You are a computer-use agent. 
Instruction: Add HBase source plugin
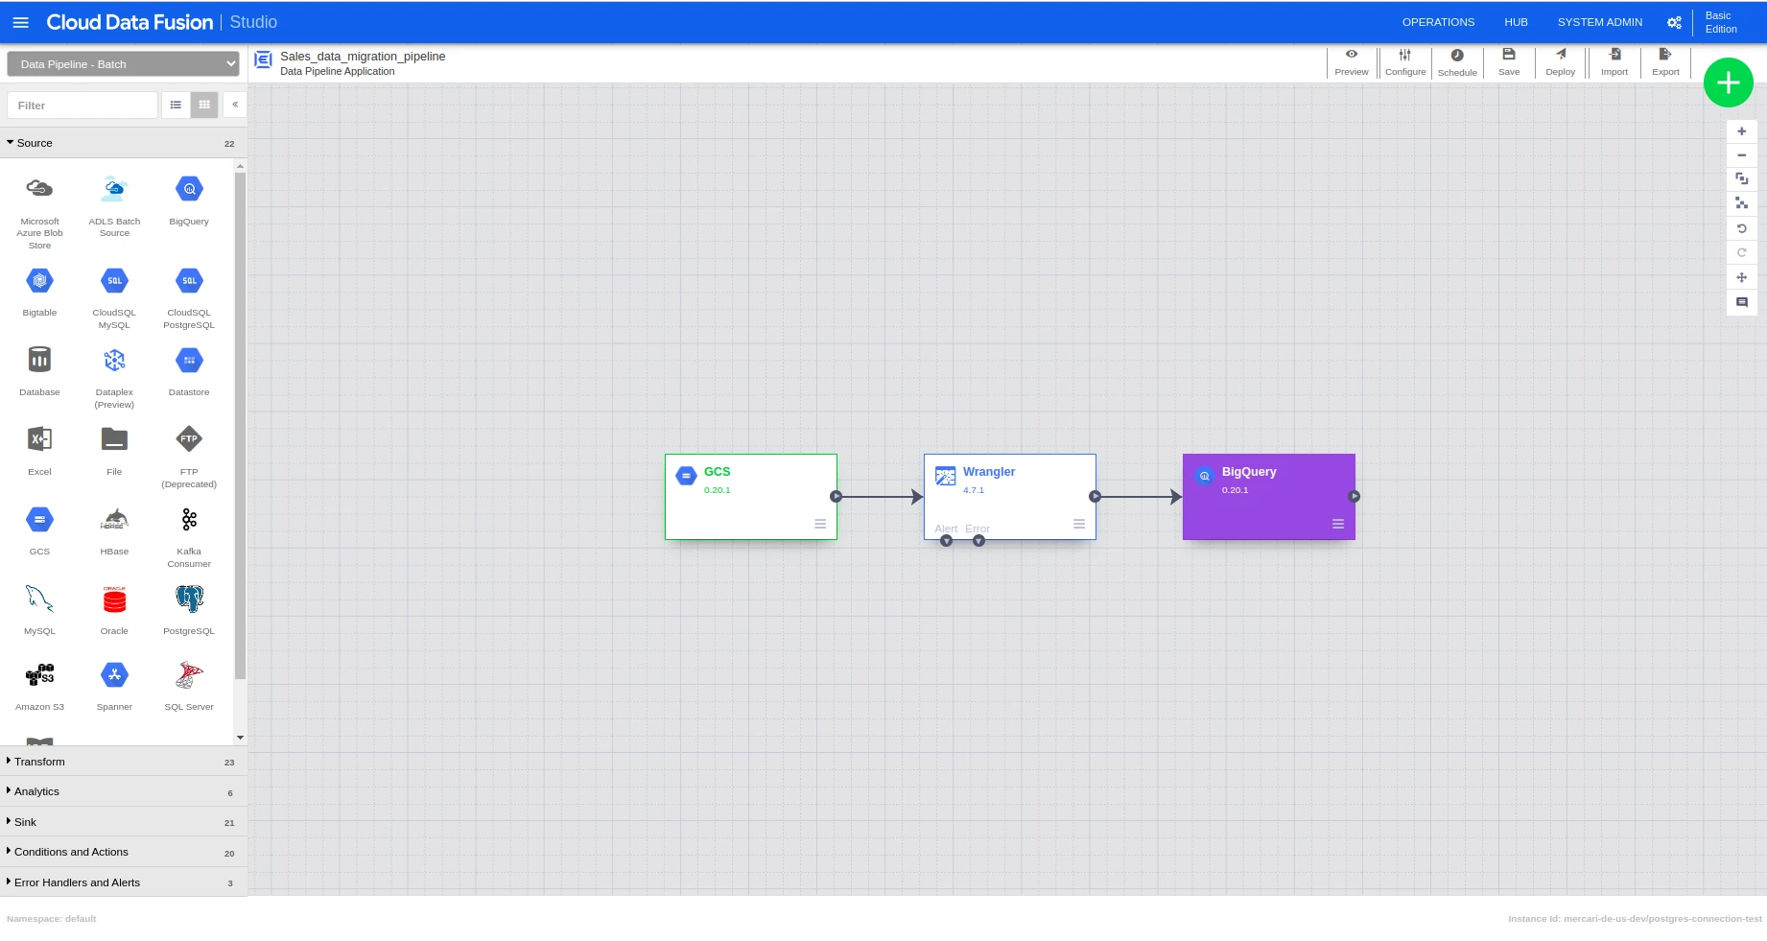[x=114, y=531]
